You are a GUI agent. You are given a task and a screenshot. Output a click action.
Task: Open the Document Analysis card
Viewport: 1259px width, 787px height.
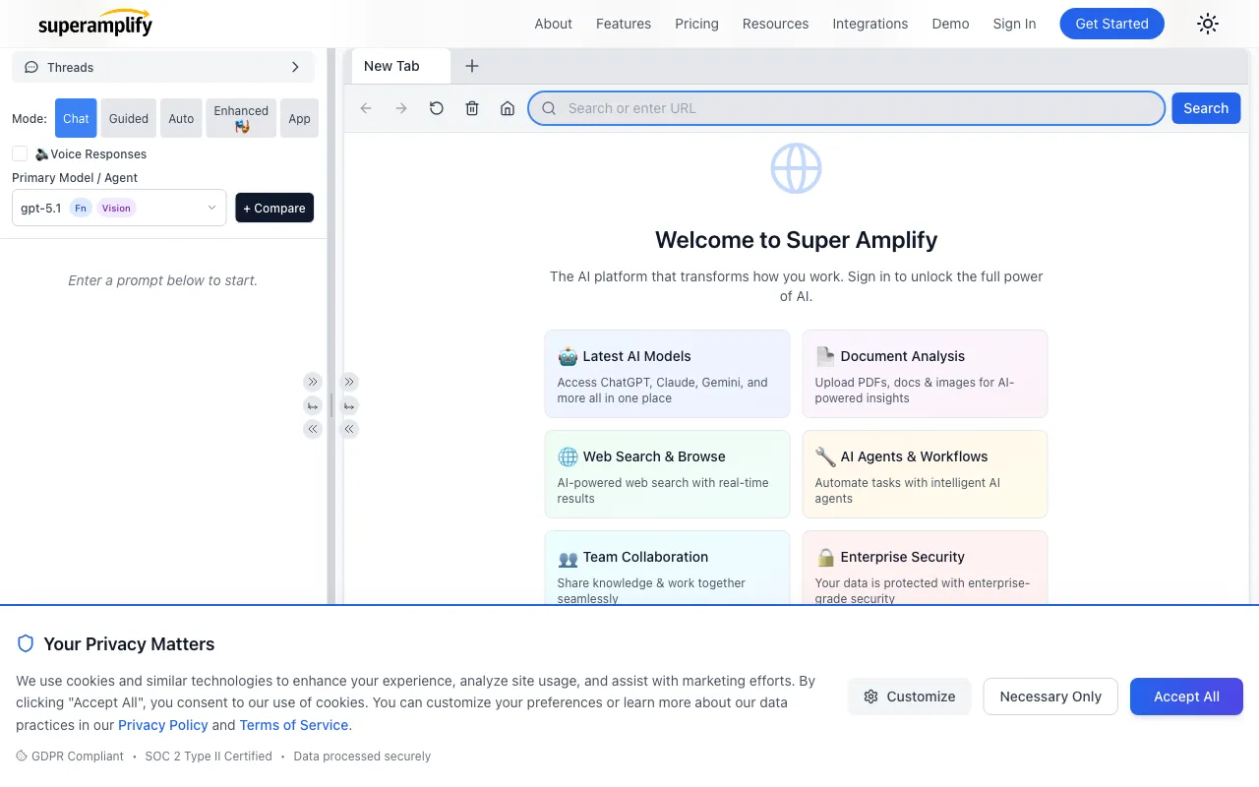(x=925, y=374)
